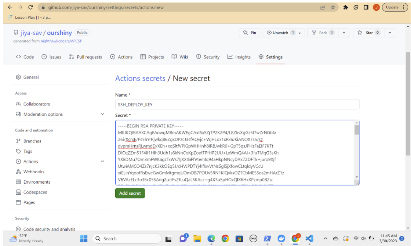Open Teams Chat from the taskbar

click(x=183, y=238)
